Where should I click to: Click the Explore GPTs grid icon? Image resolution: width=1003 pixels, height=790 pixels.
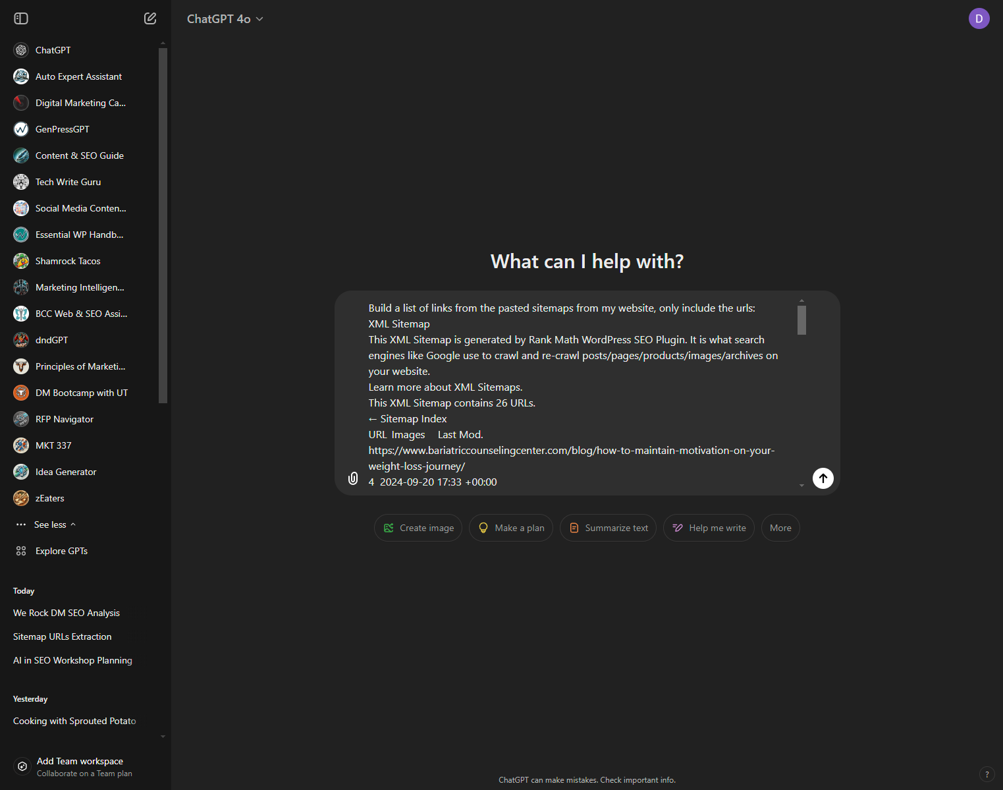pos(21,551)
